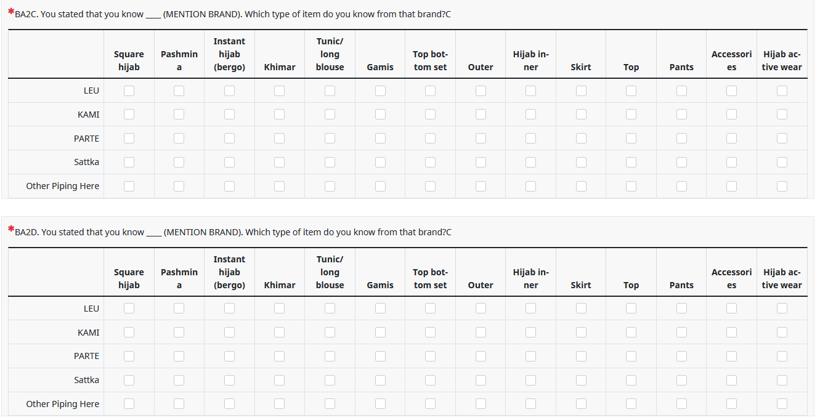Viewport: 820px width, 420px height.
Task: Tick KAMI Tunic/long blouse in BA2D
Action: 330,332
